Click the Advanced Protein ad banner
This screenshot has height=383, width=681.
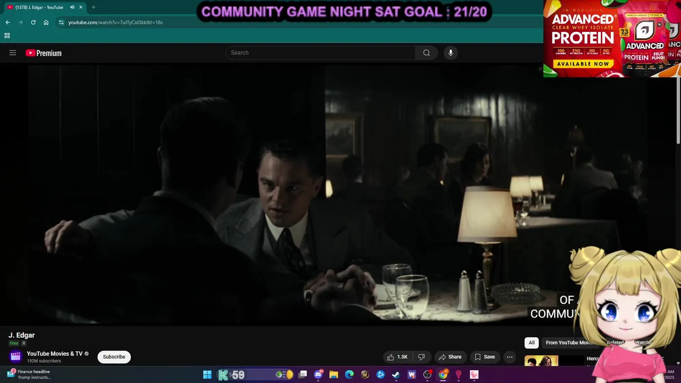pyautogui.click(x=612, y=38)
